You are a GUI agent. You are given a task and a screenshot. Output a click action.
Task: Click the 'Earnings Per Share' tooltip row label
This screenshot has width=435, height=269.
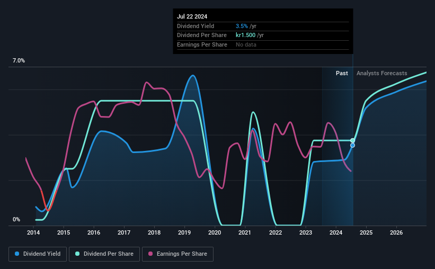coord(202,44)
